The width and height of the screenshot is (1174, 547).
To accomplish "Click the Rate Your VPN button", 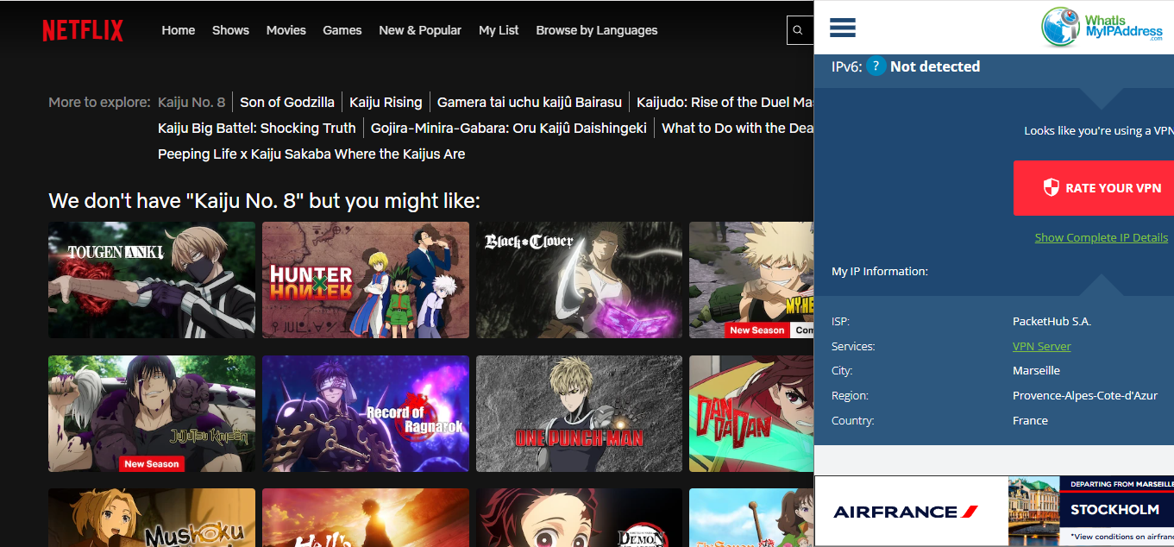I will tap(1094, 187).
